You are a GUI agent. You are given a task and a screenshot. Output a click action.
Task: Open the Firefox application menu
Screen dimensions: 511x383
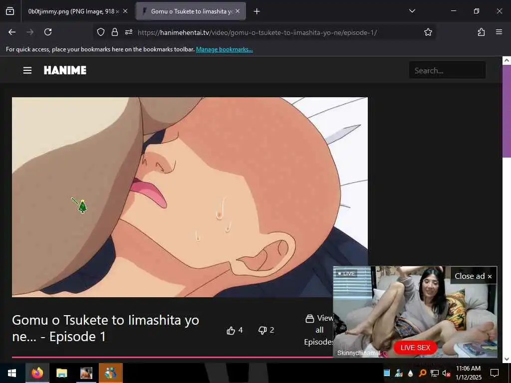[499, 32]
